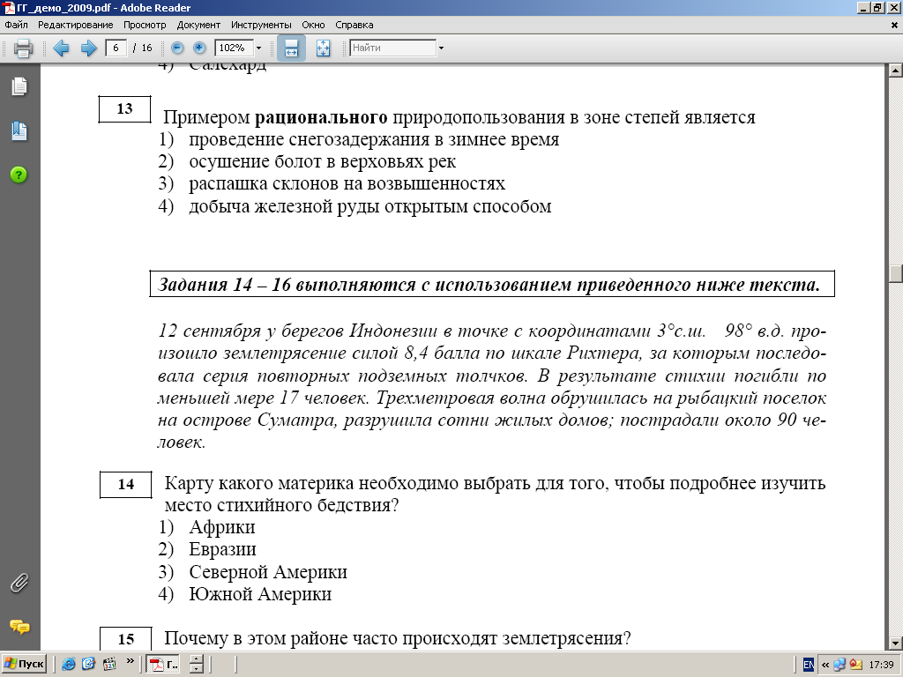Open the Файл menu

tap(16, 25)
